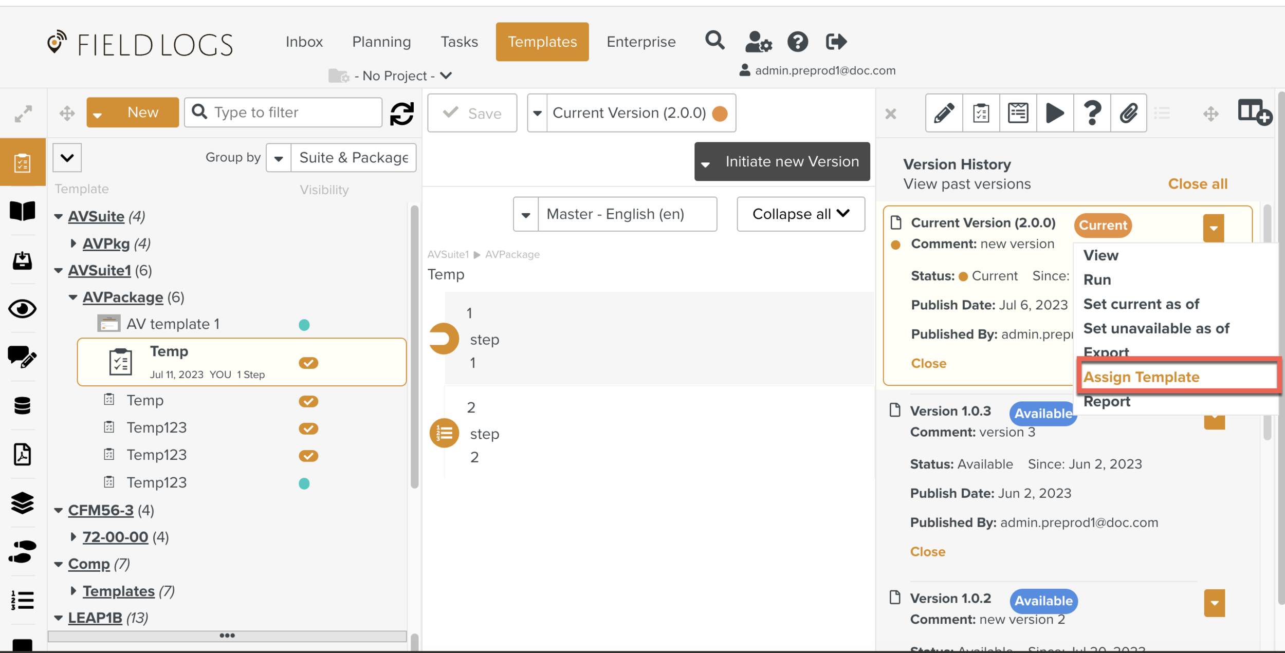Click the logout arrow icon in header
Screen dimensions: 1285x653
[836, 42]
